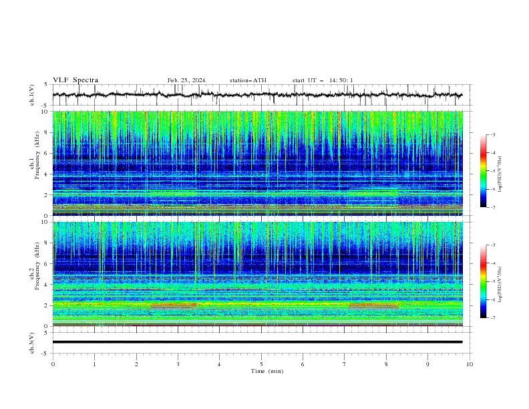Click the 'station=ATH' label

(x=248, y=80)
